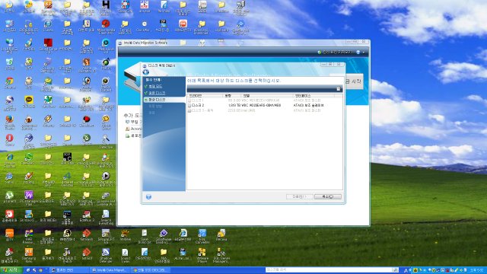Expand the help dropdown arrow in header
Image resolution: width=487 pixels, height=274 pixels.
(364, 53)
